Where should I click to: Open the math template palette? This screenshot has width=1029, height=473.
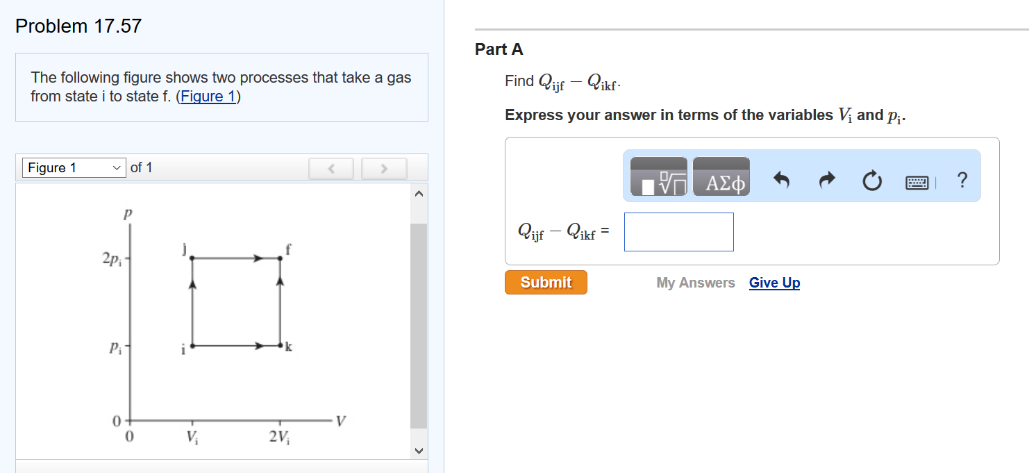(x=657, y=176)
